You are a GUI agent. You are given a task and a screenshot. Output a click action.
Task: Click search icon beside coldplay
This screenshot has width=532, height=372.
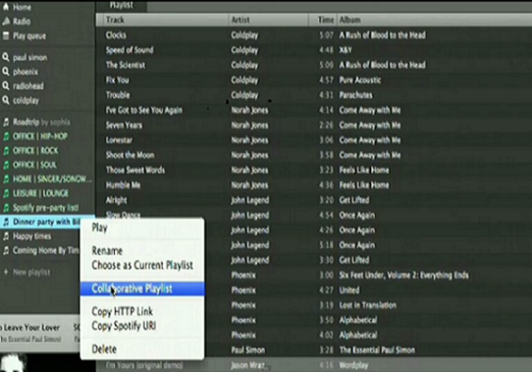pos(6,100)
